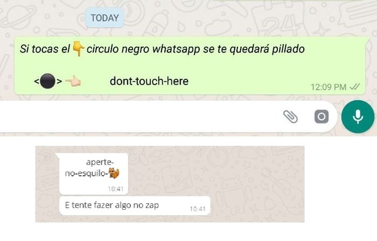Click into the message text input field

[x=139, y=116]
